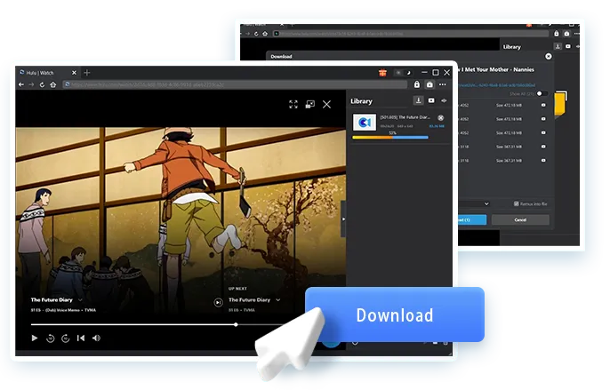Skip forward 10 seconds in the player

click(x=66, y=338)
